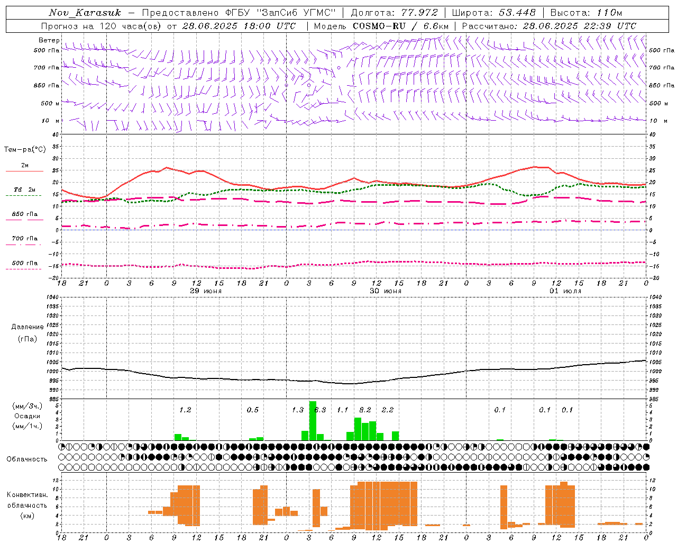677x542 pixels.
Task: Click the 1.3 precipitation total
Action: point(298,410)
